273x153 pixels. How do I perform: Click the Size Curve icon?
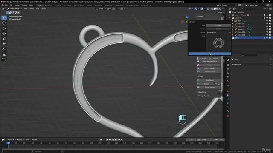(x=198, y=80)
